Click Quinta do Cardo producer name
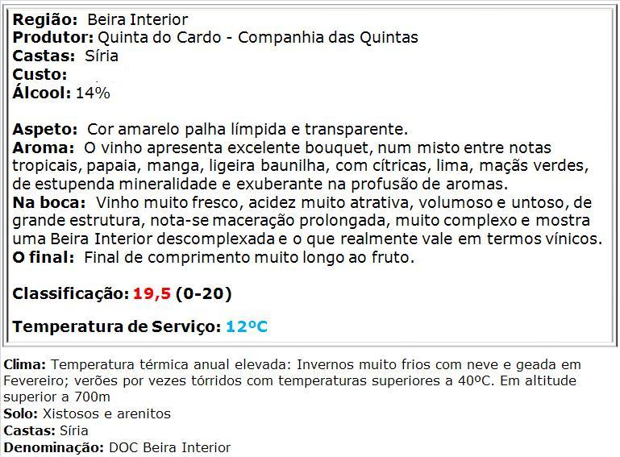620x457 pixels. pos(160,38)
